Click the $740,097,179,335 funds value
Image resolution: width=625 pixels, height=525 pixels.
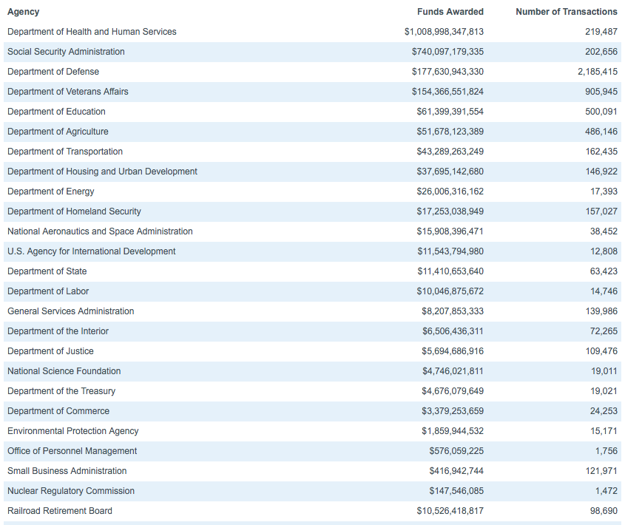click(447, 52)
